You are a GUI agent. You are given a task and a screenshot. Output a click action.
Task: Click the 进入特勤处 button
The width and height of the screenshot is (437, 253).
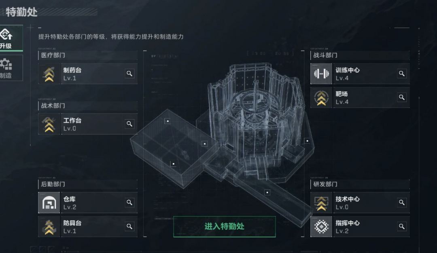click(224, 227)
